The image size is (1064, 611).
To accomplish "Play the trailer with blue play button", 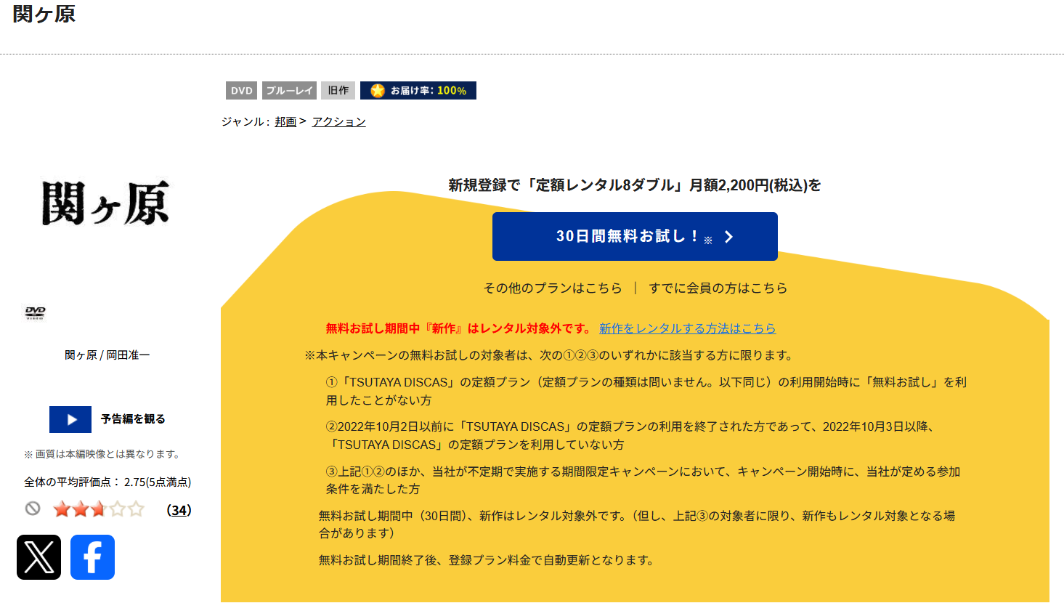I will click(70, 419).
